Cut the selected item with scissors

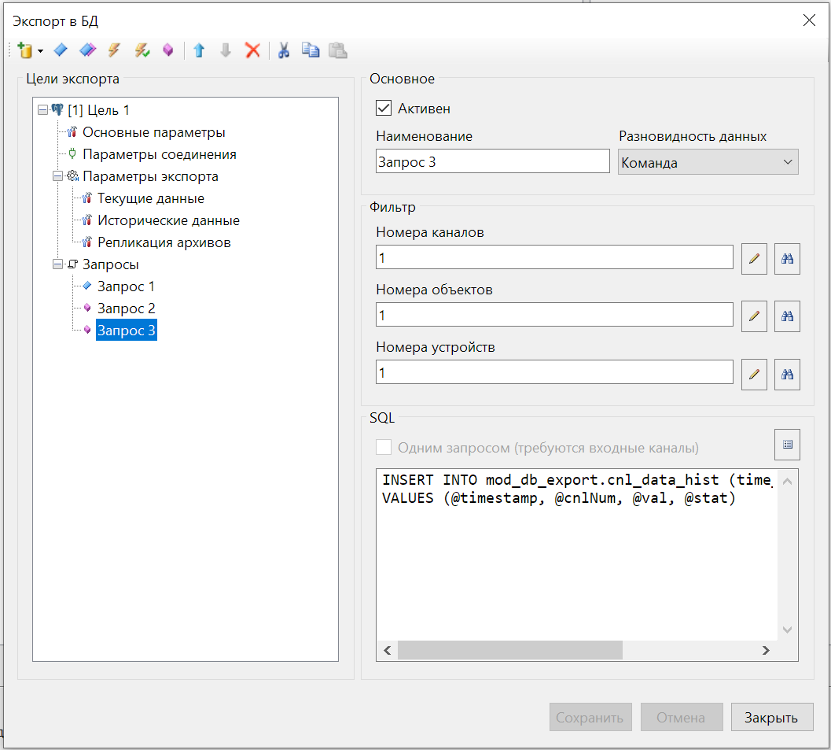tap(284, 50)
